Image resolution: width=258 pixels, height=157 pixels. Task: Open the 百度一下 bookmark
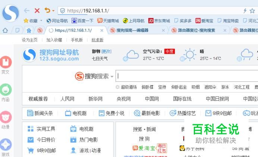pyautogui.click(x=82, y=21)
